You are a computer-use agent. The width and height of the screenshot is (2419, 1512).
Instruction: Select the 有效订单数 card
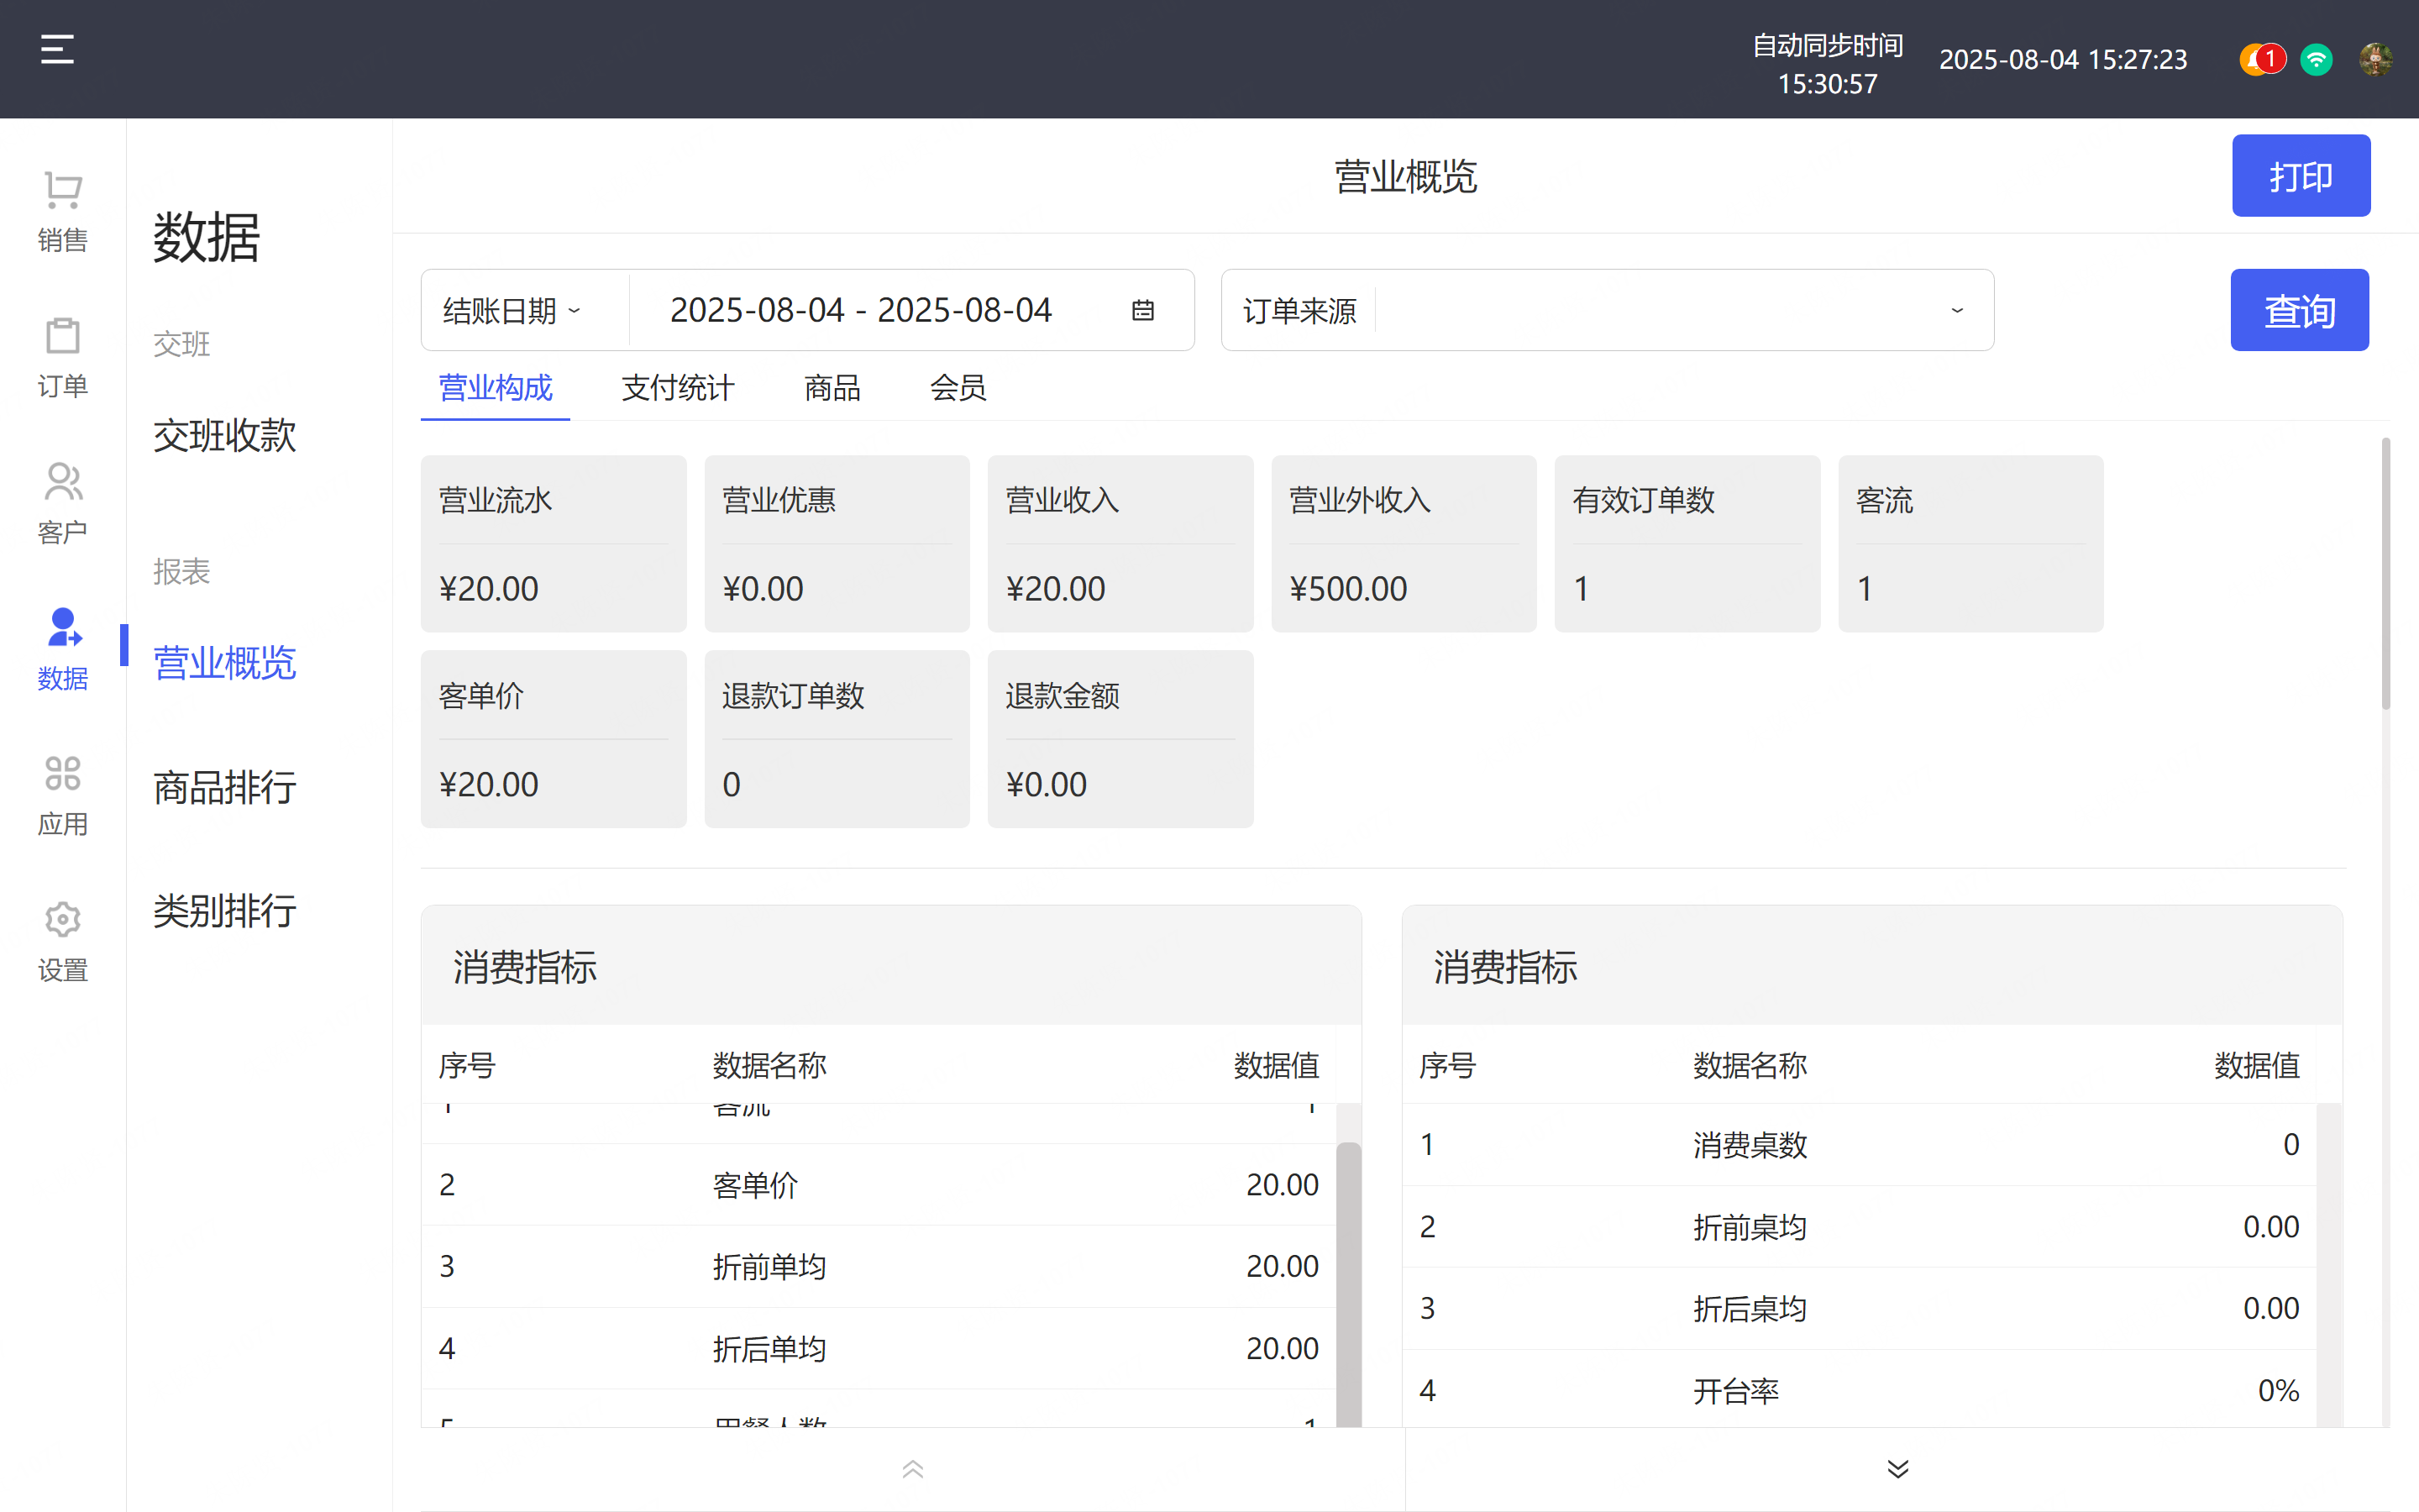click(1687, 543)
